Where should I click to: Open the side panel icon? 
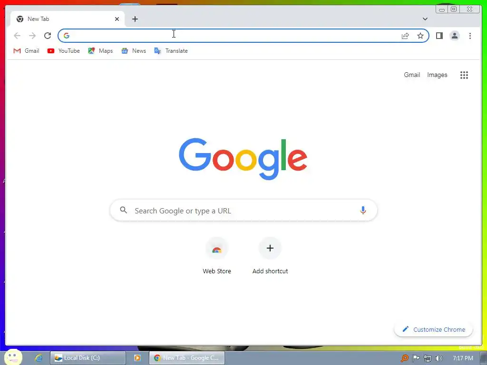pyautogui.click(x=439, y=36)
